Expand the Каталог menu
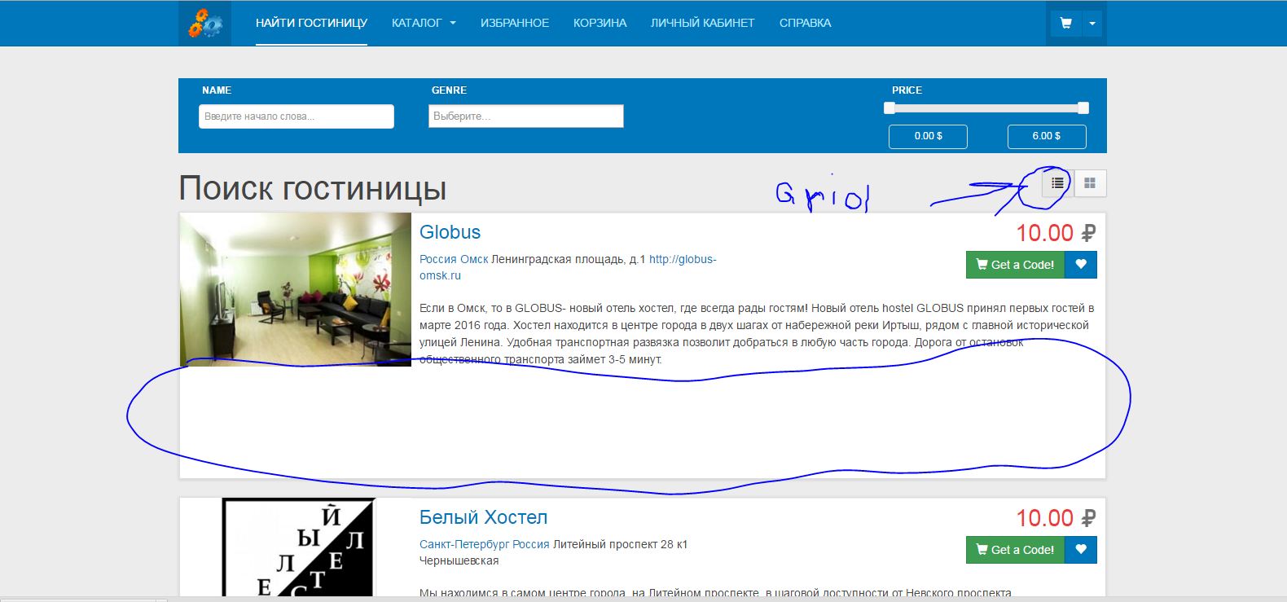1287x602 pixels. click(424, 23)
